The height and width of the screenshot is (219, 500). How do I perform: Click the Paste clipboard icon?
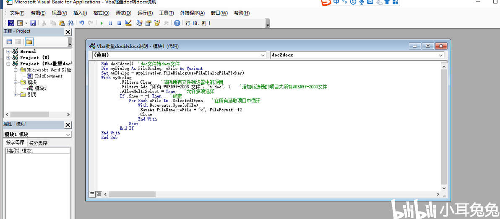coord(62,23)
